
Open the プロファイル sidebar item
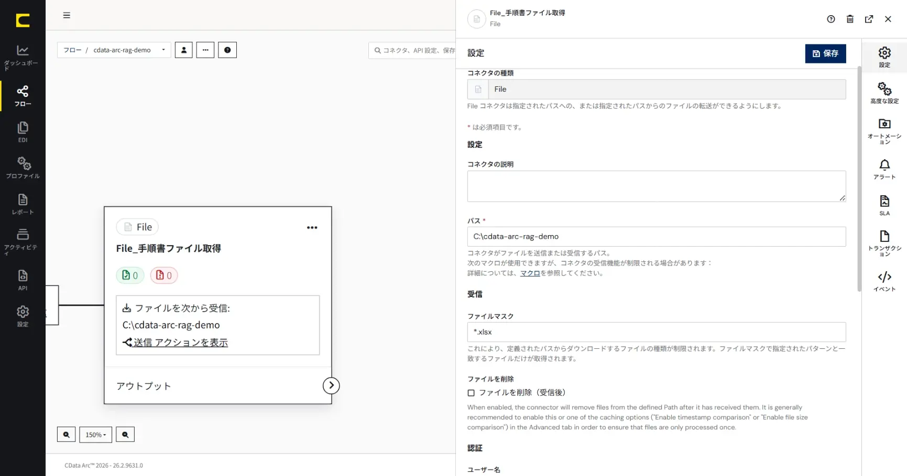[x=23, y=168]
